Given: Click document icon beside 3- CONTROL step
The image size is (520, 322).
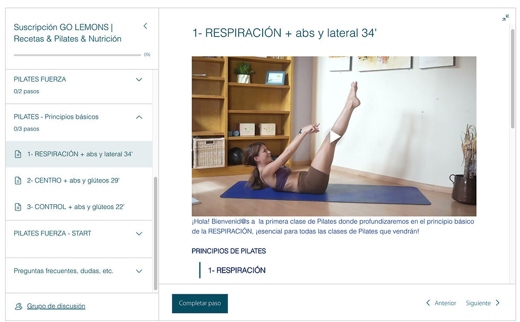Looking at the screenshot, I should pyautogui.click(x=18, y=207).
